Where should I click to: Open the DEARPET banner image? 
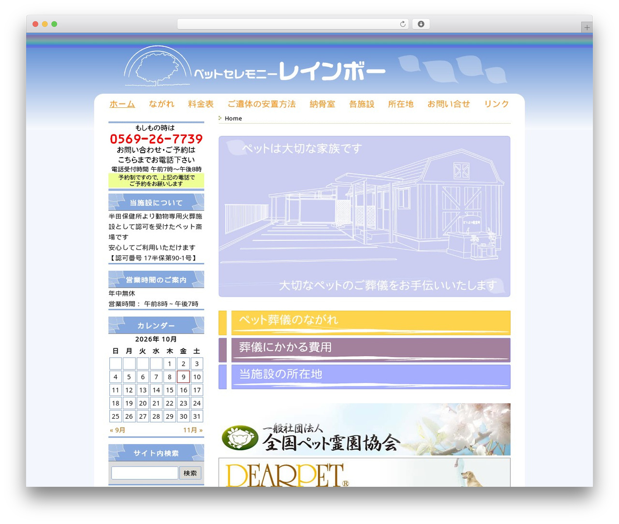pyautogui.click(x=365, y=472)
